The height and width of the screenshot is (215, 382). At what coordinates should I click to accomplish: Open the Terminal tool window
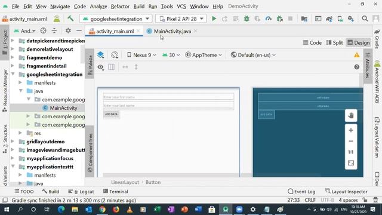click(x=116, y=192)
